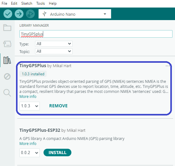Screen dimensions: 175x166
Task: Open the Sketchbook folder icon in sidebar
Action: pos(7,28)
